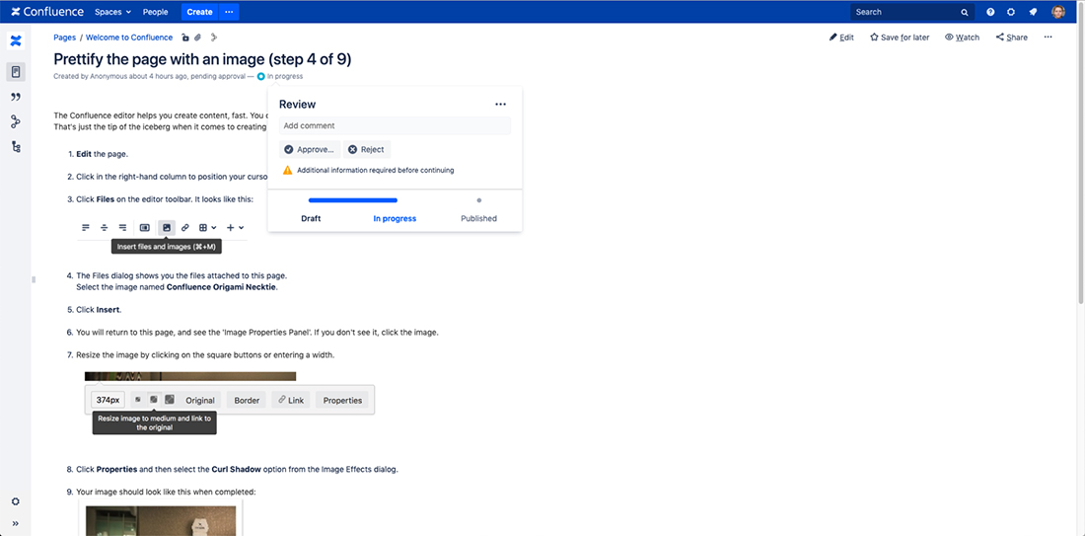Screen dimensions: 1085x536
Task: Click the medium size square icon
Action: (154, 400)
